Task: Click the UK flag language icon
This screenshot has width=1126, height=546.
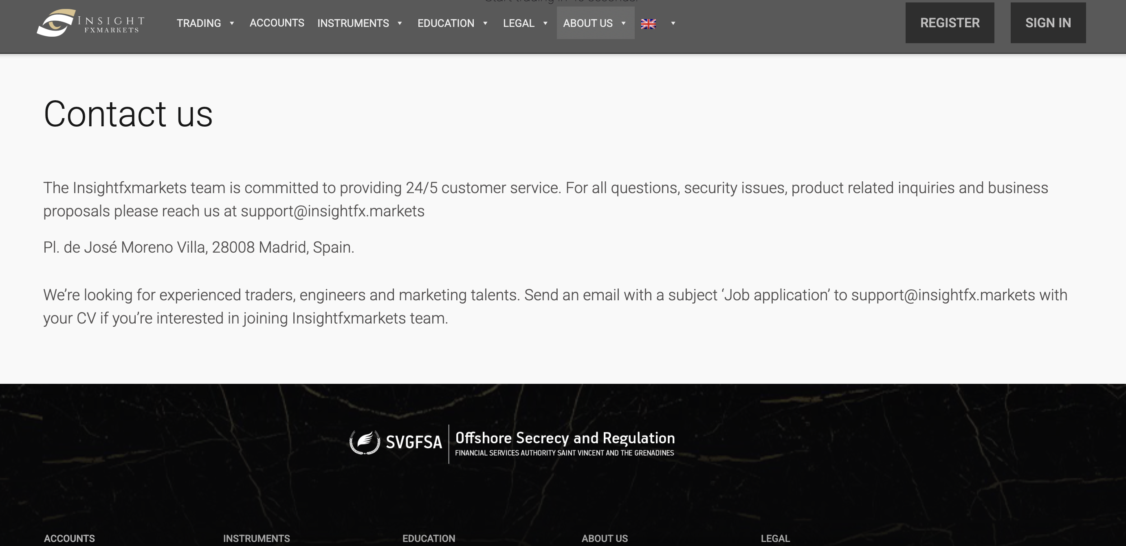Action: [648, 24]
